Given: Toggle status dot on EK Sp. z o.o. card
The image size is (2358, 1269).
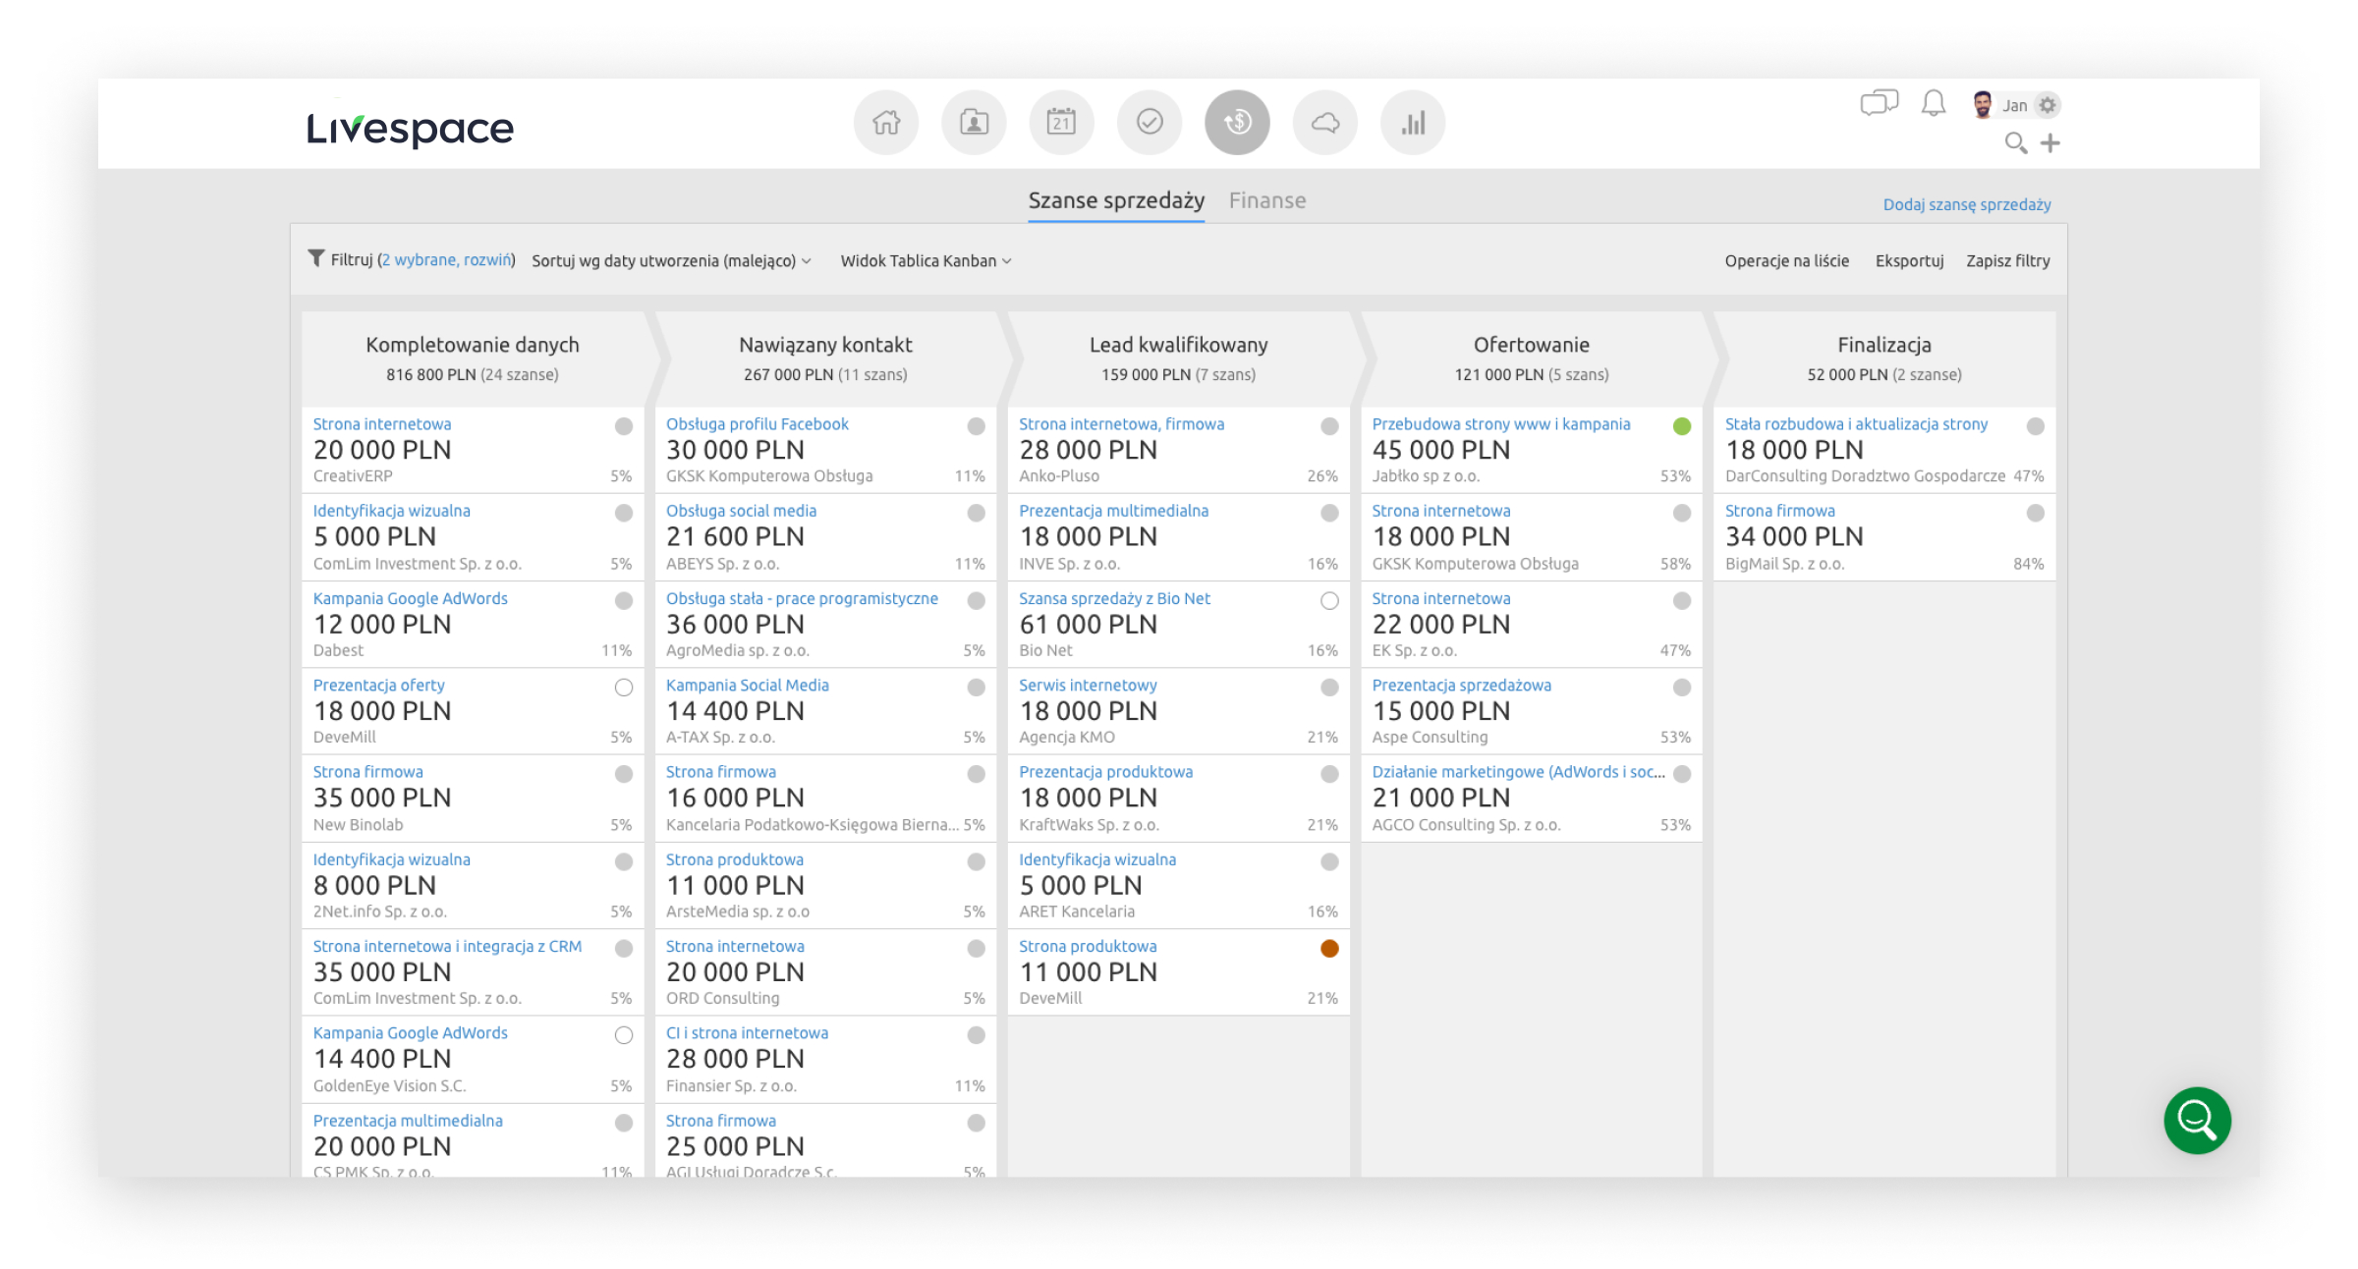Looking at the screenshot, I should tap(1682, 601).
